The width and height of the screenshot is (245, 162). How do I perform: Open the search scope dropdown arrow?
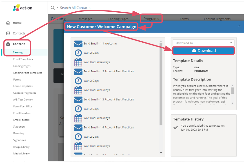coord(58,8)
